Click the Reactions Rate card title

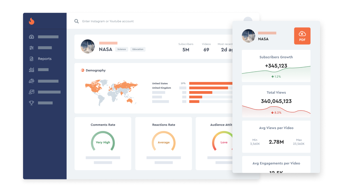(x=164, y=125)
